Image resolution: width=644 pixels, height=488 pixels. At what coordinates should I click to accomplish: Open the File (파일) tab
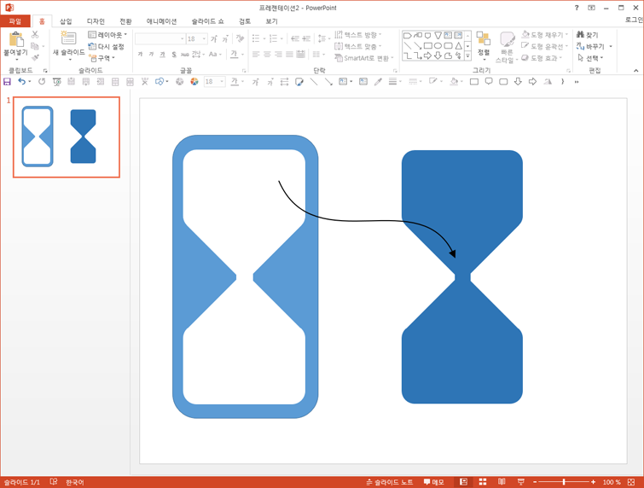pyautogui.click(x=15, y=21)
